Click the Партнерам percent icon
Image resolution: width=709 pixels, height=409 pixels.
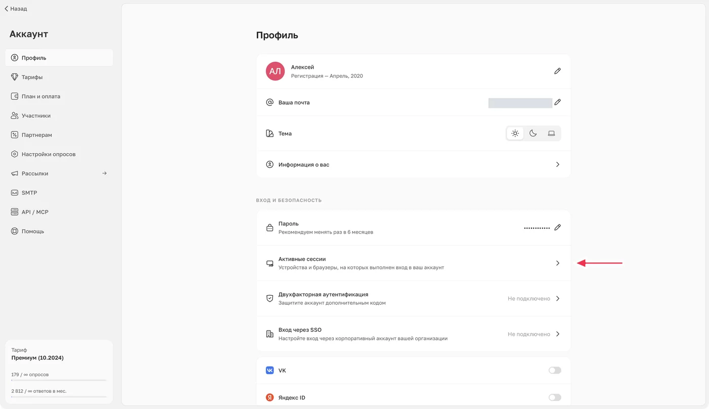tap(15, 135)
